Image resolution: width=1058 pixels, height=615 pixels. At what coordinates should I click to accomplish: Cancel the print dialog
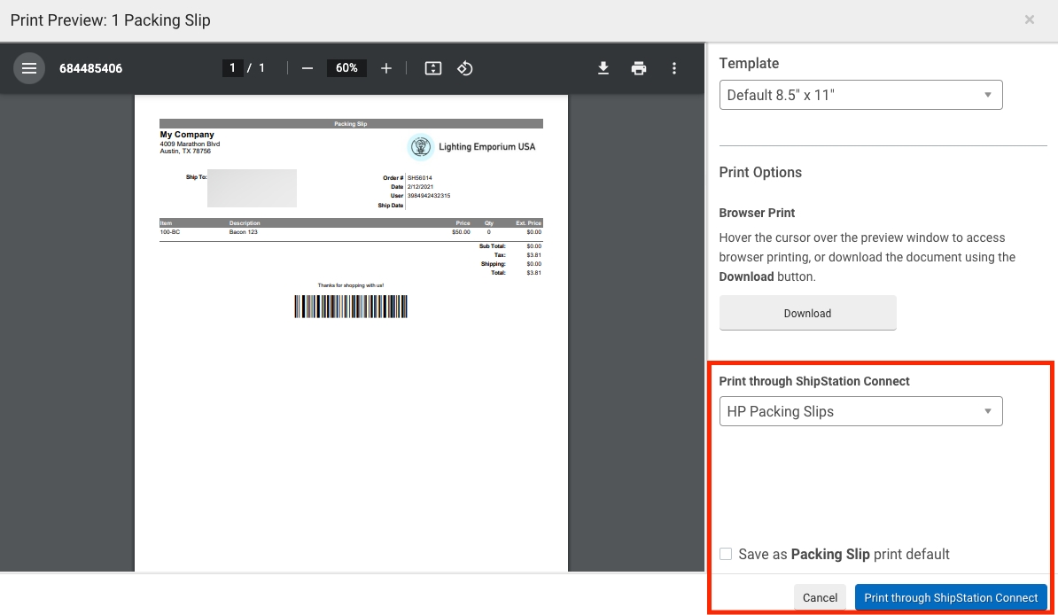pos(819,597)
